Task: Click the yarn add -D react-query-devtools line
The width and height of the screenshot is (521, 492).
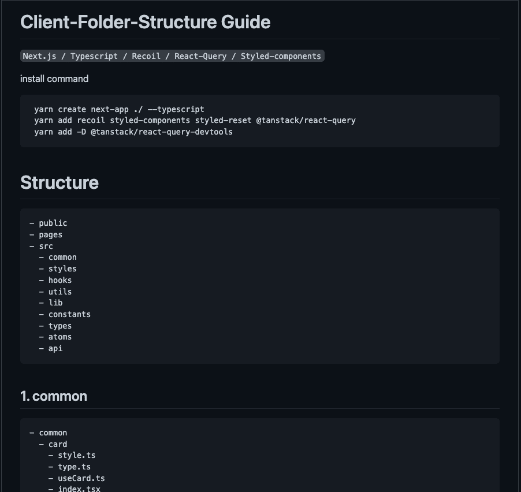Action: click(133, 132)
